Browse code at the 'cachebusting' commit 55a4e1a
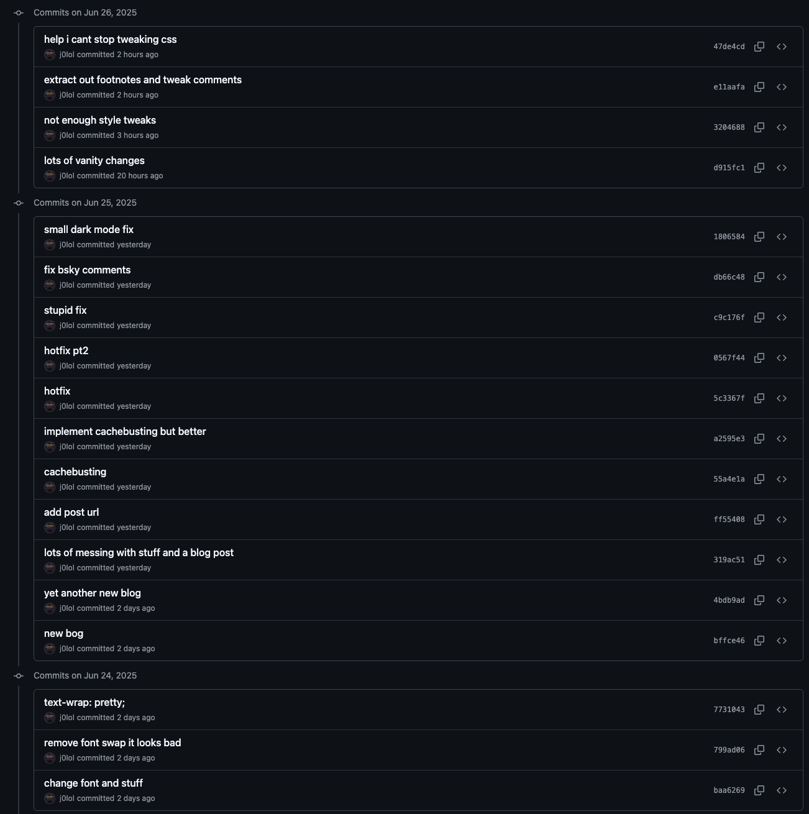The image size is (809, 814). [x=782, y=479]
